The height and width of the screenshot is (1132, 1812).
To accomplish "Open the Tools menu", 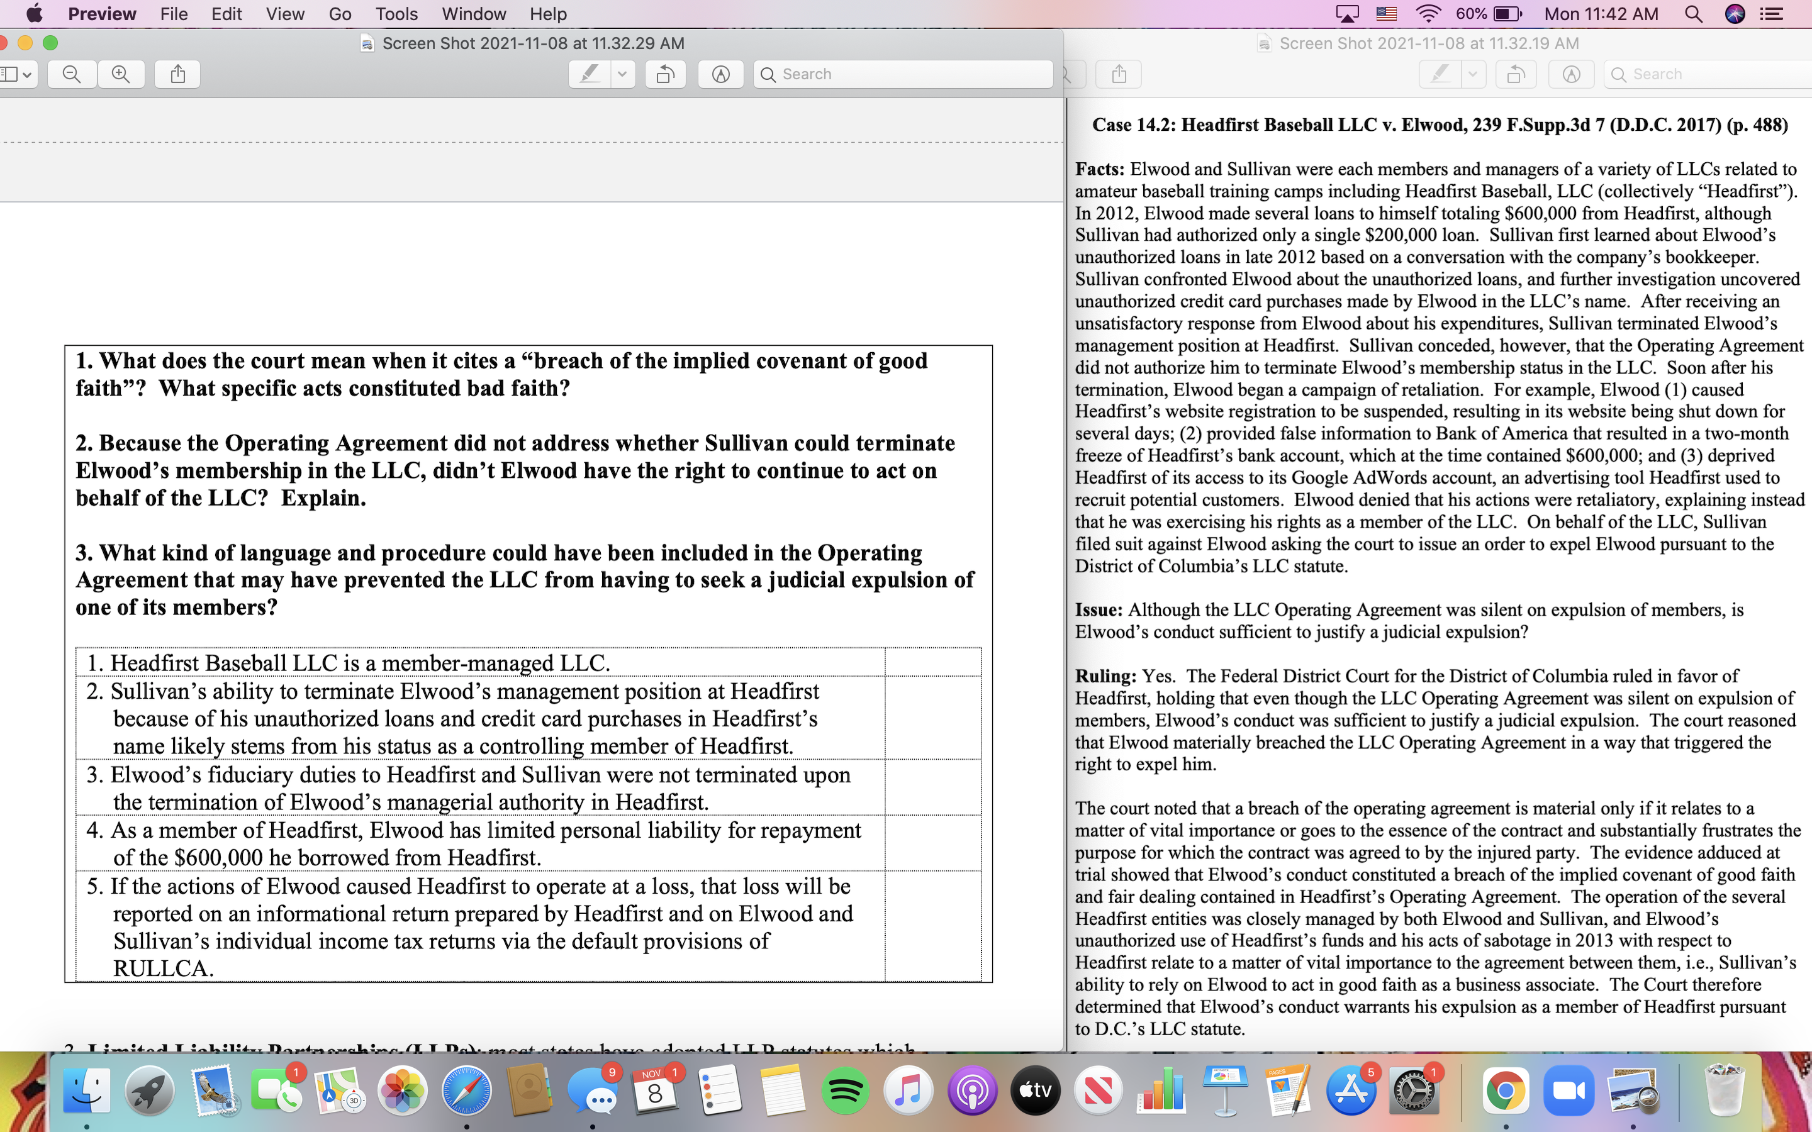I will click(397, 13).
